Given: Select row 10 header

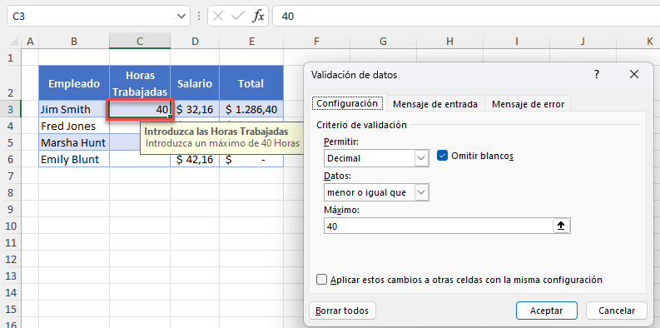Looking at the screenshot, I should [10, 226].
